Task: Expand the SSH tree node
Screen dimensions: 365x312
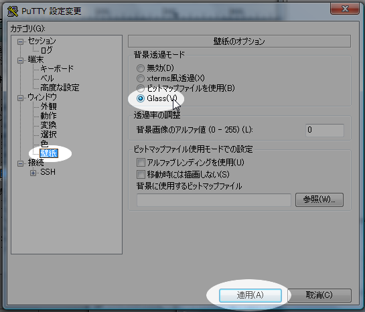Action: (33, 173)
